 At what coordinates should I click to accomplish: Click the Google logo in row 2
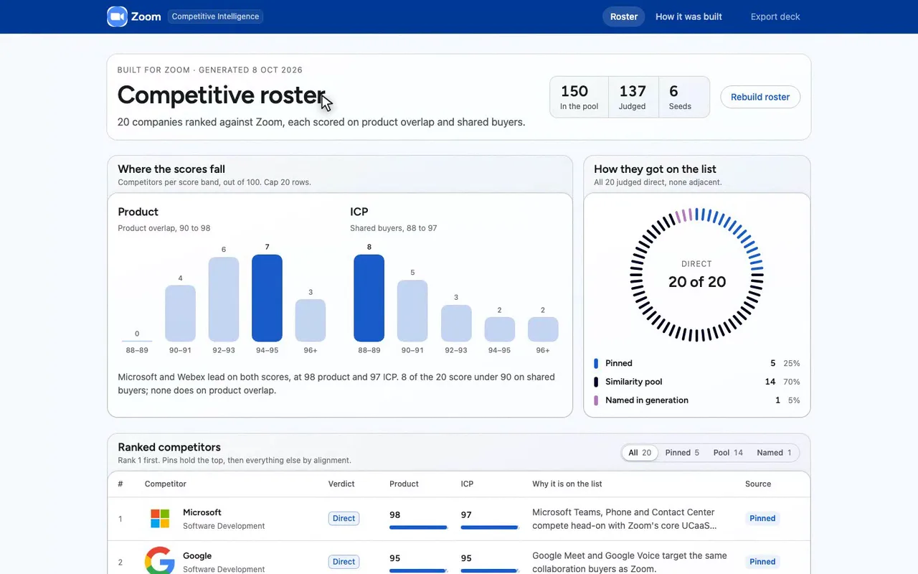pyautogui.click(x=160, y=561)
